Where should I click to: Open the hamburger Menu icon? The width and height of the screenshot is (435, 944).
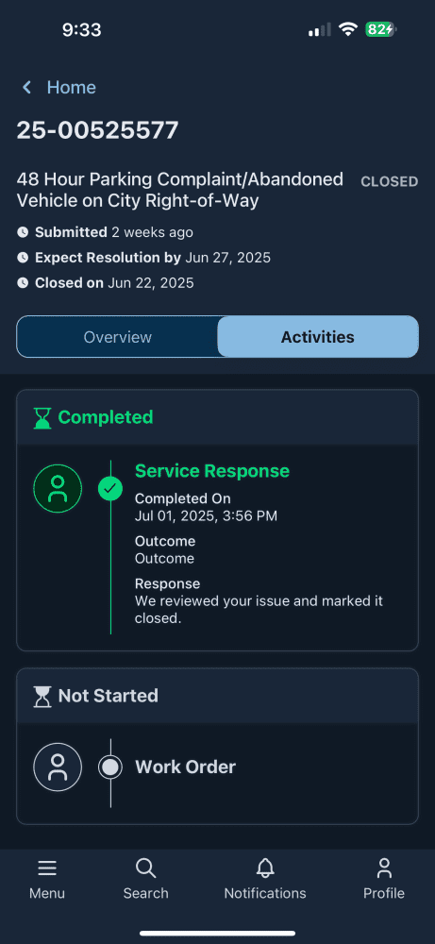click(47, 868)
